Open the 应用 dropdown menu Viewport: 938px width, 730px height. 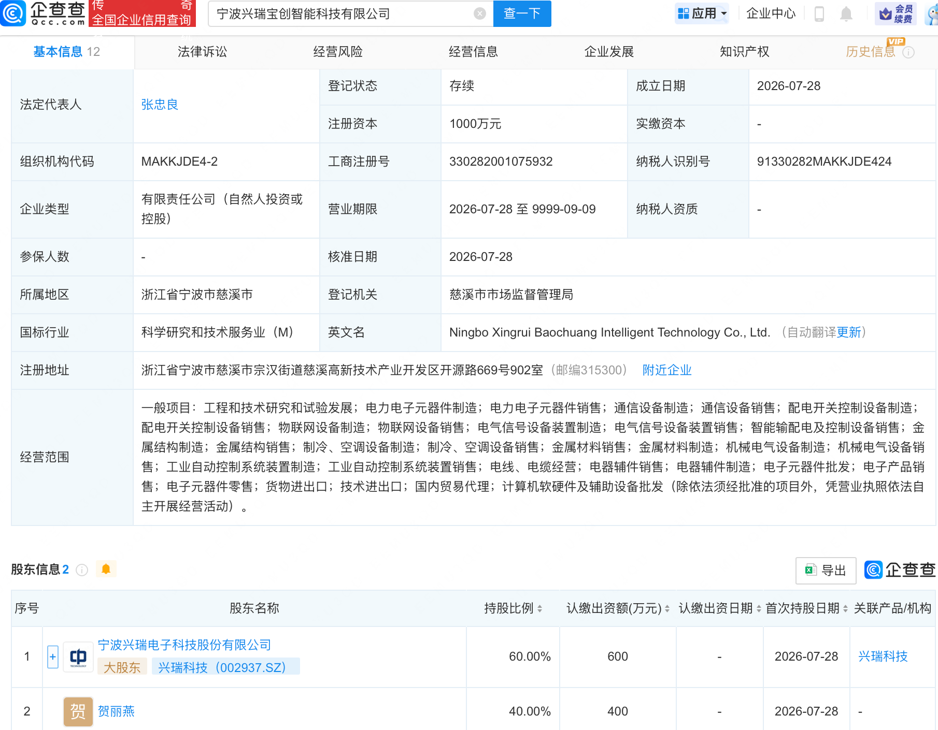702,13
